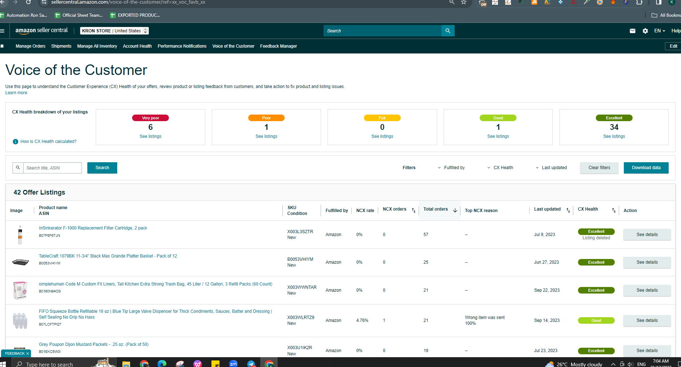Click the Clear filters button
Viewport: 681px width, 367px height.
(x=599, y=168)
